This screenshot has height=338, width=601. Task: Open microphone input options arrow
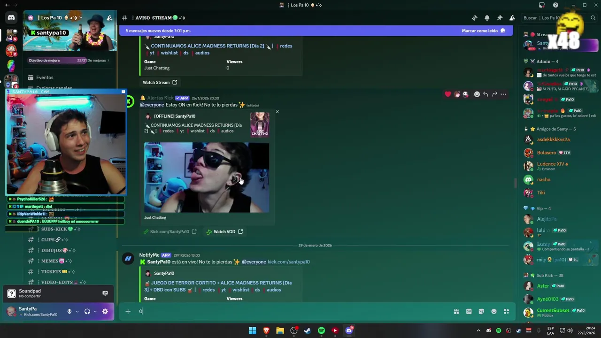tap(77, 311)
